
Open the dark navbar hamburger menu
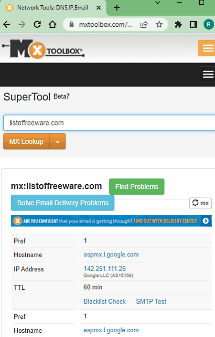(x=207, y=74)
